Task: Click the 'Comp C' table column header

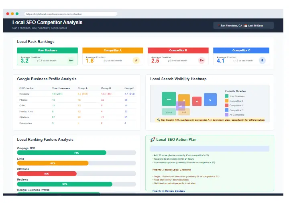Action: 129,88
